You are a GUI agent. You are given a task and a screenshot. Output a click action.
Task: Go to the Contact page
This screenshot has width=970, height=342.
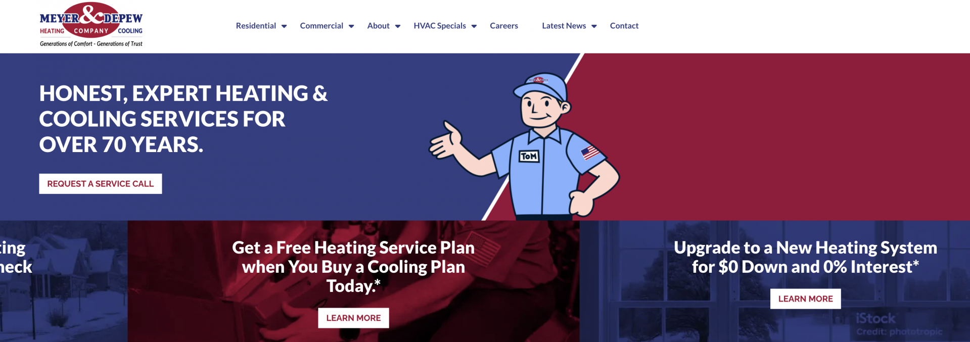pyautogui.click(x=624, y=26)
